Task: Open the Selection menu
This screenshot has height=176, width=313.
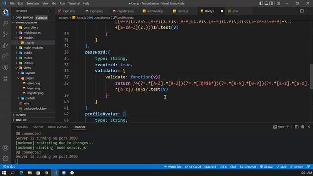Action: click(x=33, y=3)
